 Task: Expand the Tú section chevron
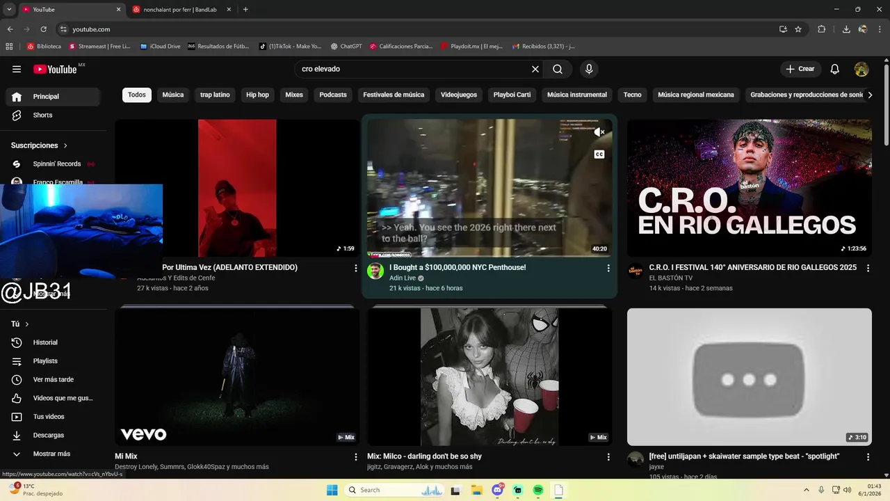point(27,324)
